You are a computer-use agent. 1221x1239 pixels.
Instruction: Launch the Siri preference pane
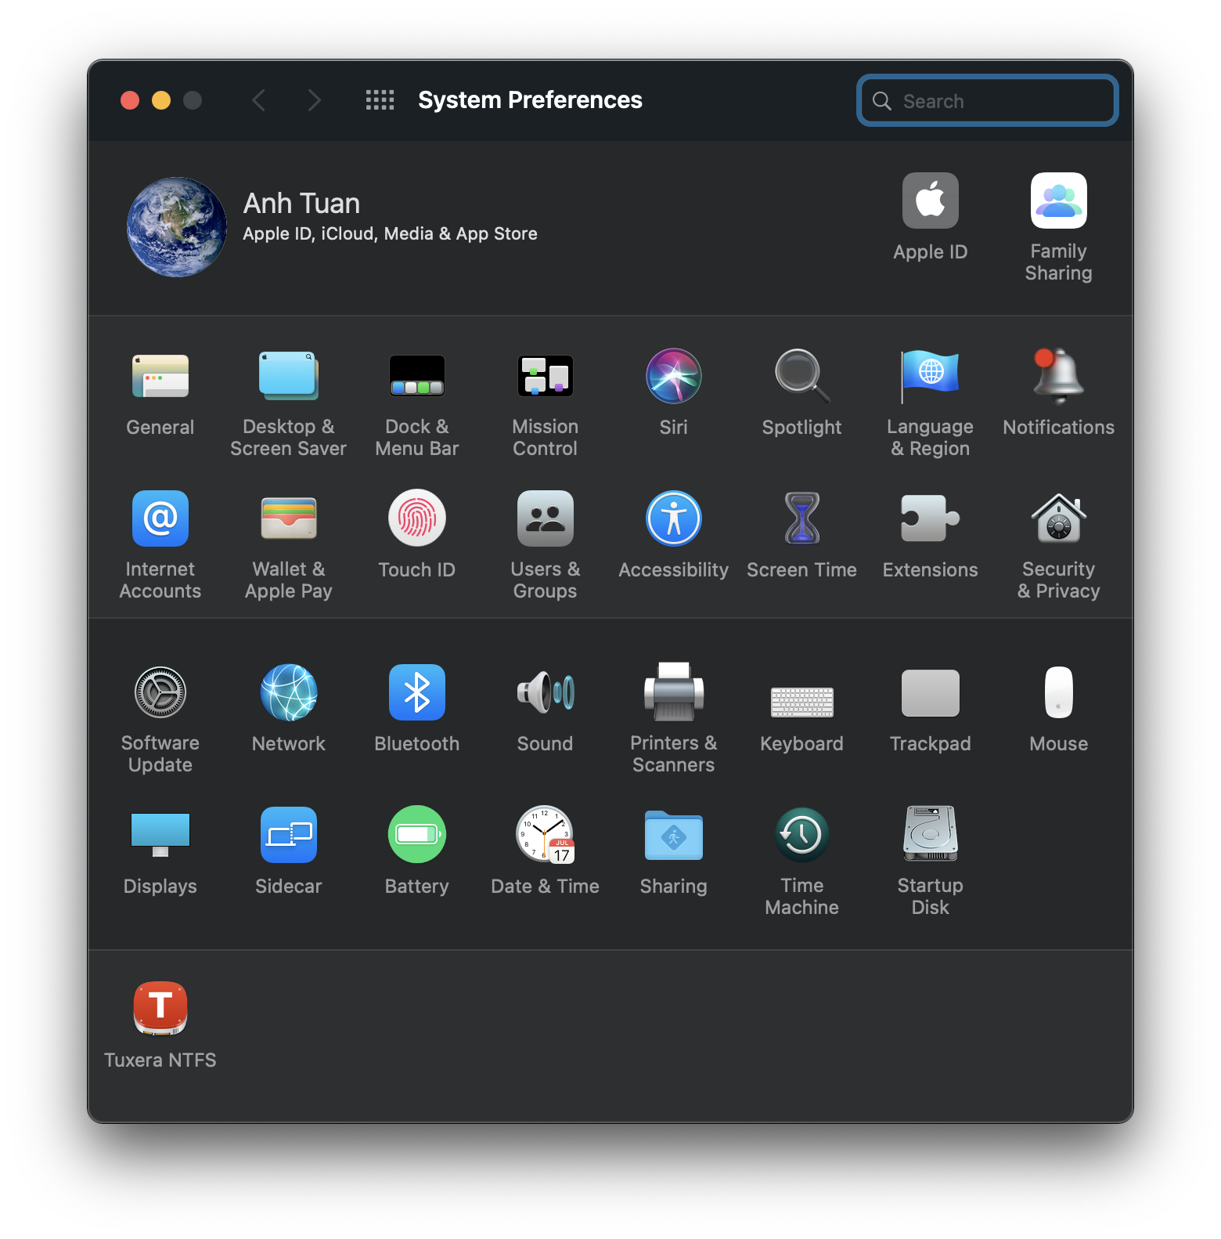[673, 377]
